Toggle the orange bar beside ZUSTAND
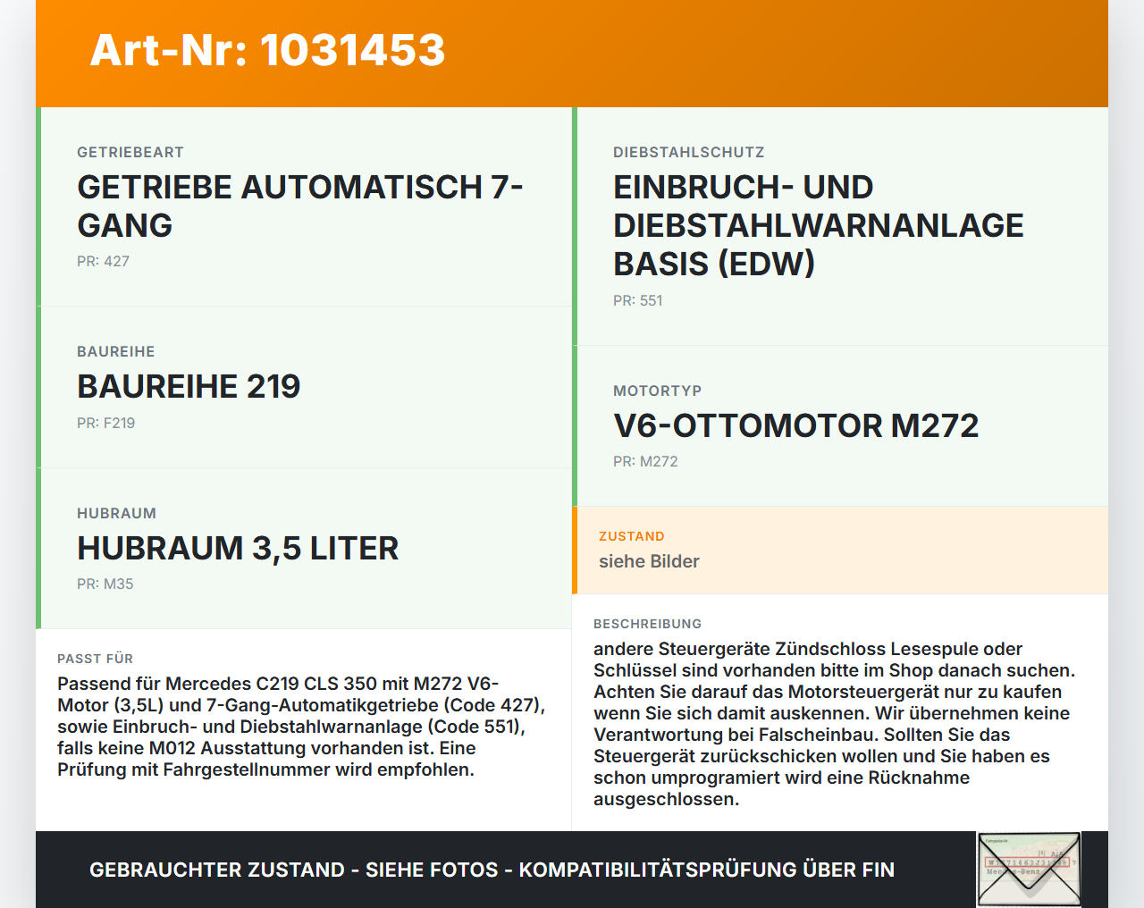This screenshot has width=1144, height=908. point(575,551)
